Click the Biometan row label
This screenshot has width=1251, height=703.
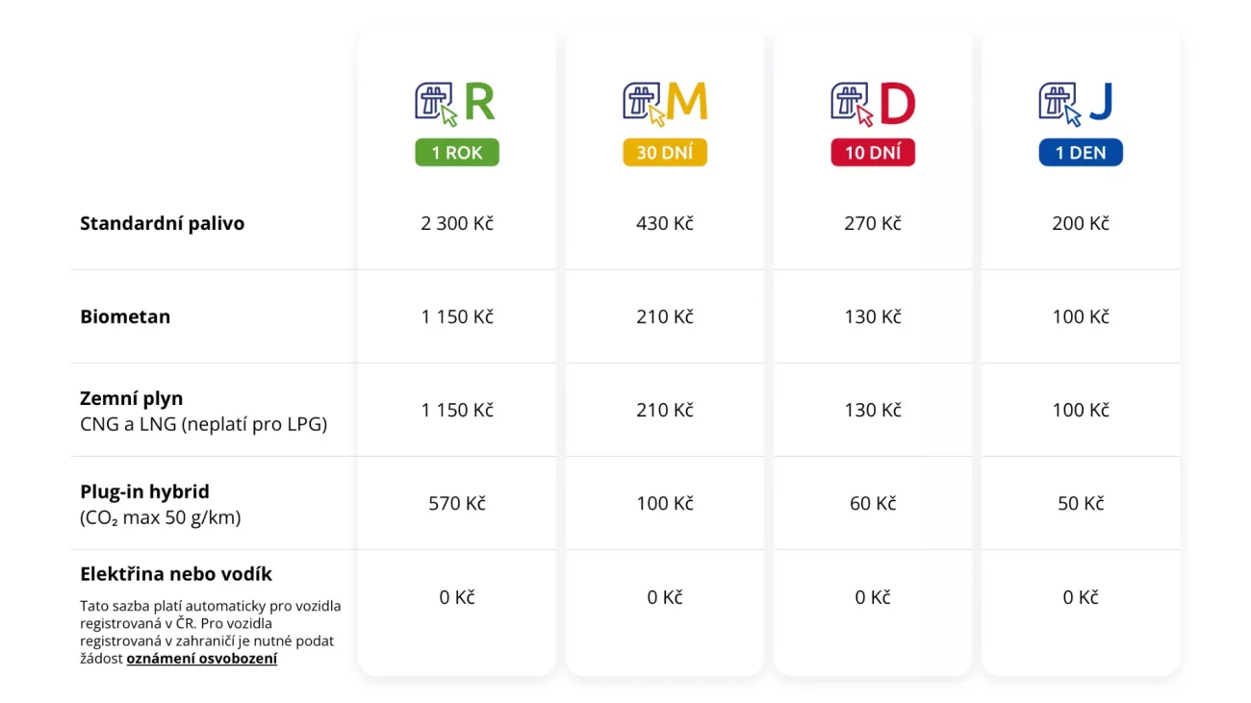[125, 316]
